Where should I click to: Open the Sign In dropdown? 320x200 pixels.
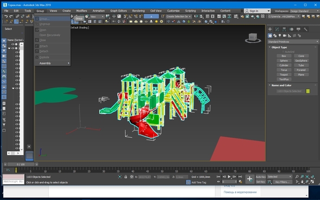[x=257, y=11]
